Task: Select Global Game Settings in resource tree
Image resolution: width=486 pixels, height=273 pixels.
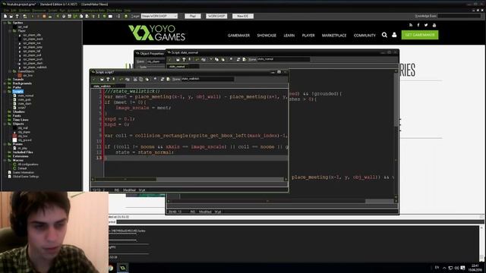Action: (26, 177)
